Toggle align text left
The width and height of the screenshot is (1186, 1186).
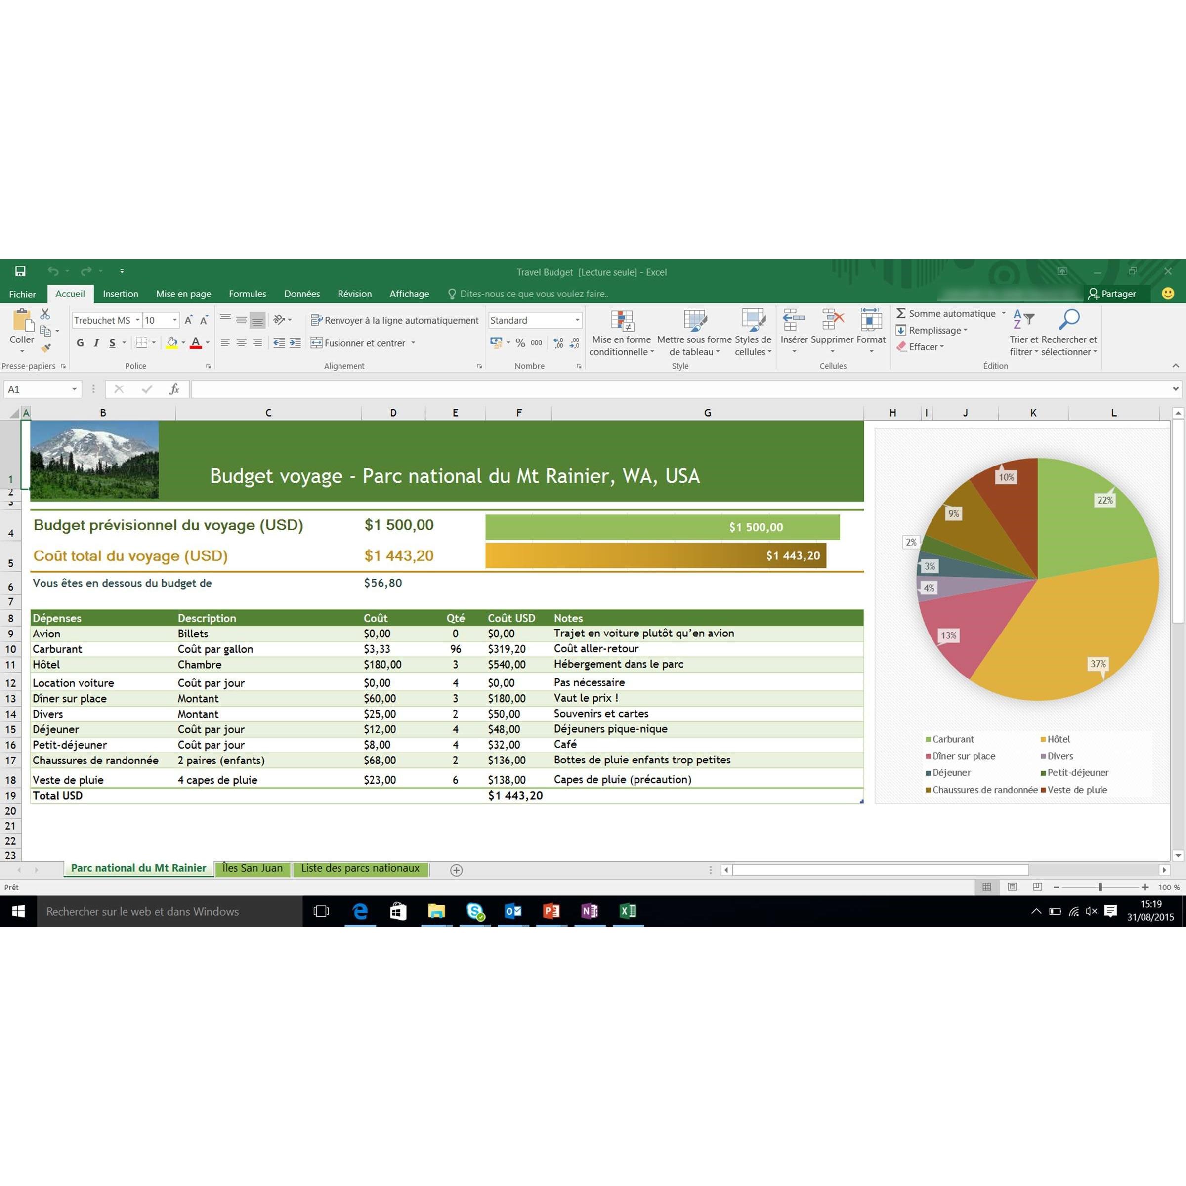click(x=225, y=343)
